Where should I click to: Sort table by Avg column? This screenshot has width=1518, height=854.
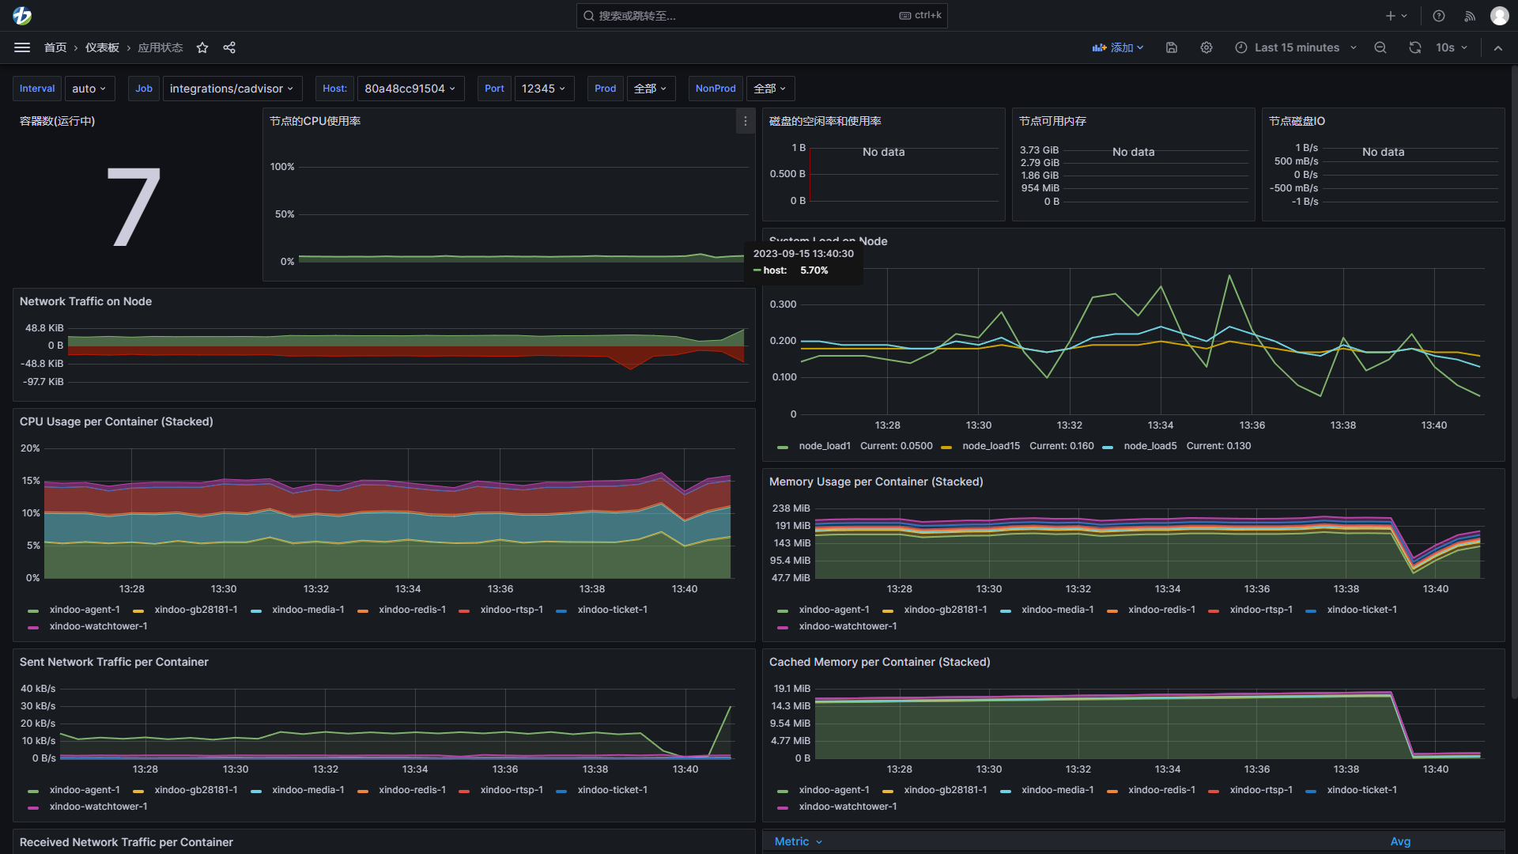point(1400,841)
